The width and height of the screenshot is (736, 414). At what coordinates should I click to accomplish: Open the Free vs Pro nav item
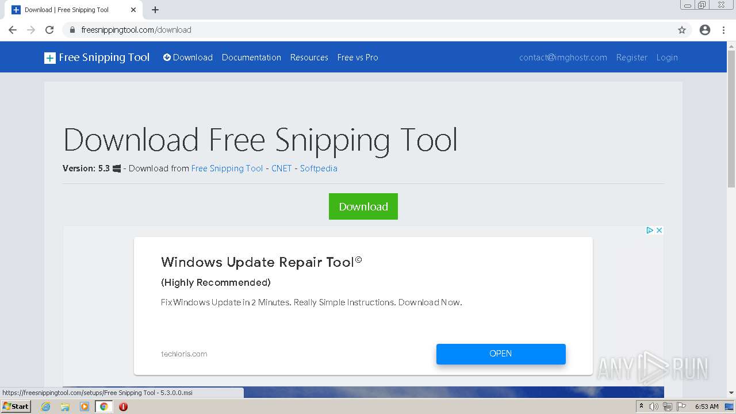(x=358, y=57)
